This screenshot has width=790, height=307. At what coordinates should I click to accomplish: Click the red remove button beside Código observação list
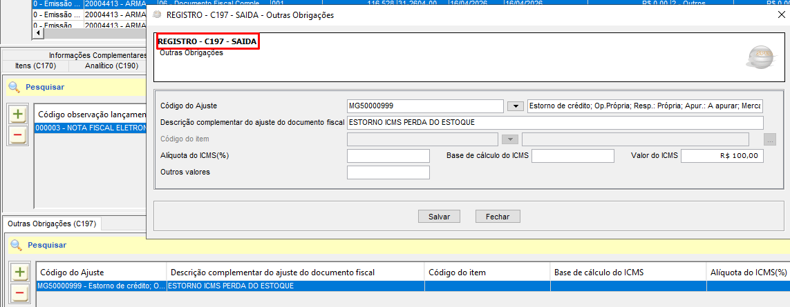18,135
